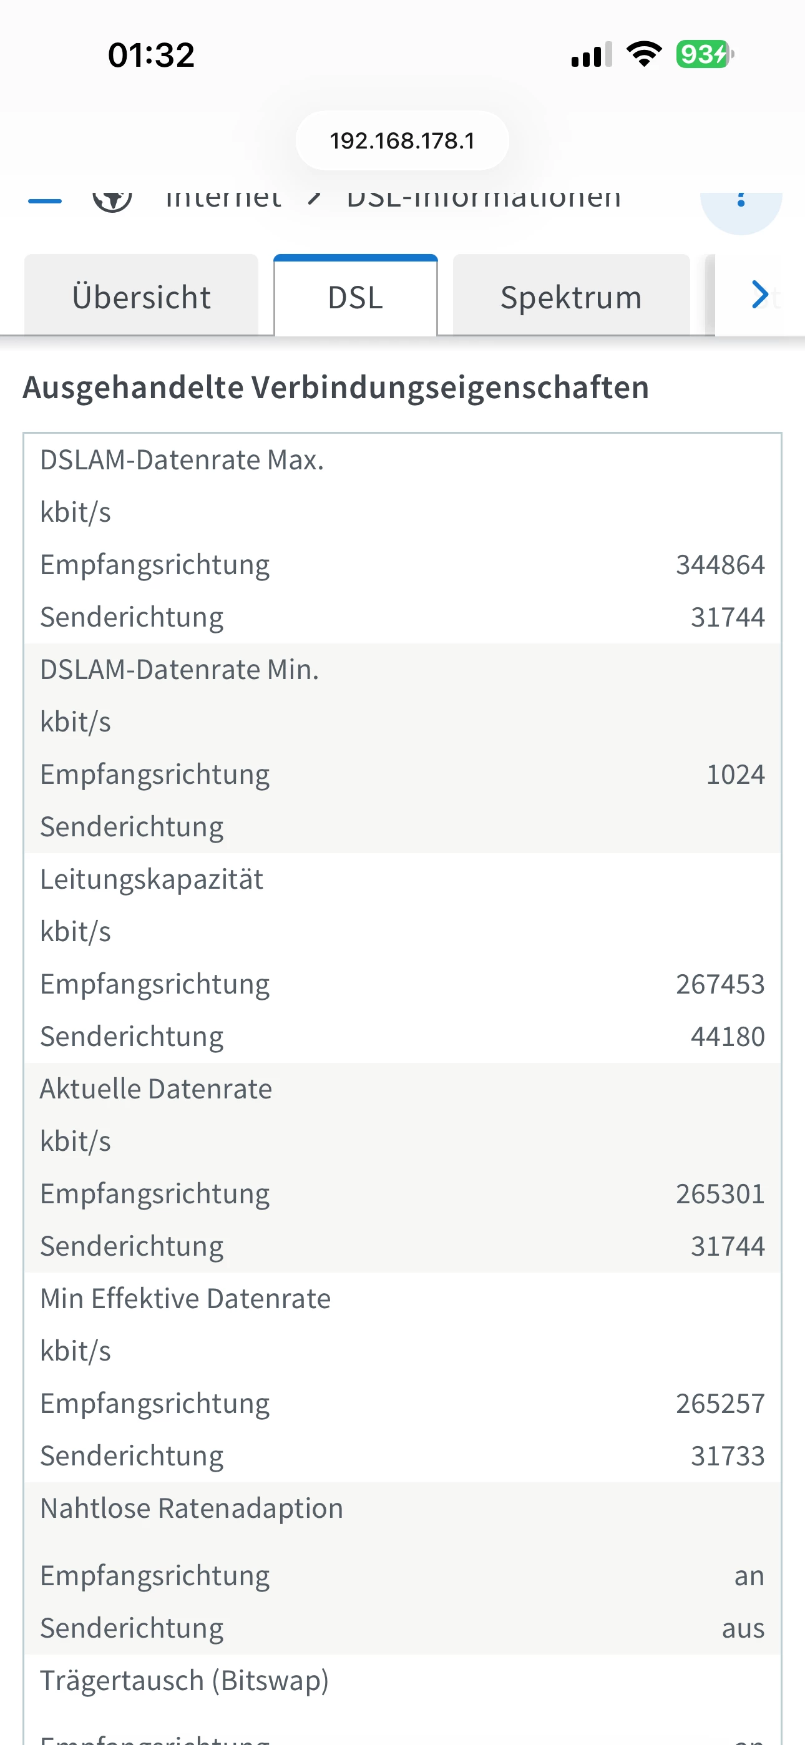Select the DSL tab
The width and height of the screenshot is (805, 1745).
[355, 296]
